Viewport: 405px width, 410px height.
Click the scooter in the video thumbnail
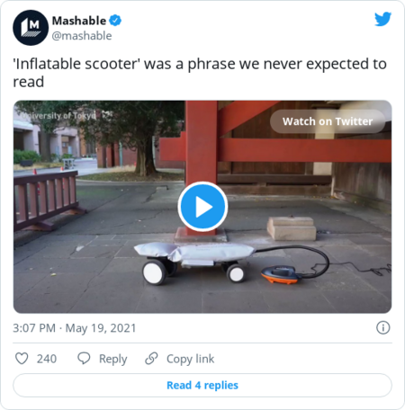coord(194,263)
